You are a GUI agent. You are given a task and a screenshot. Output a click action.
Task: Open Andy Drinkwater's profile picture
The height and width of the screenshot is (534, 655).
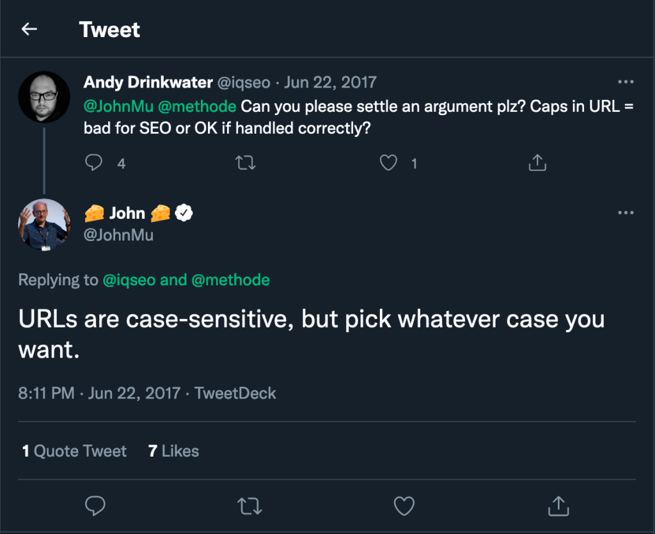coord(44,97)
